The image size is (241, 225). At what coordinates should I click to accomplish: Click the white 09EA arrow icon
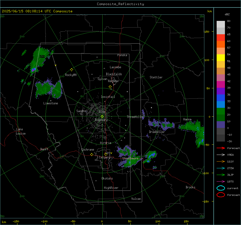(x=221, y=155)
